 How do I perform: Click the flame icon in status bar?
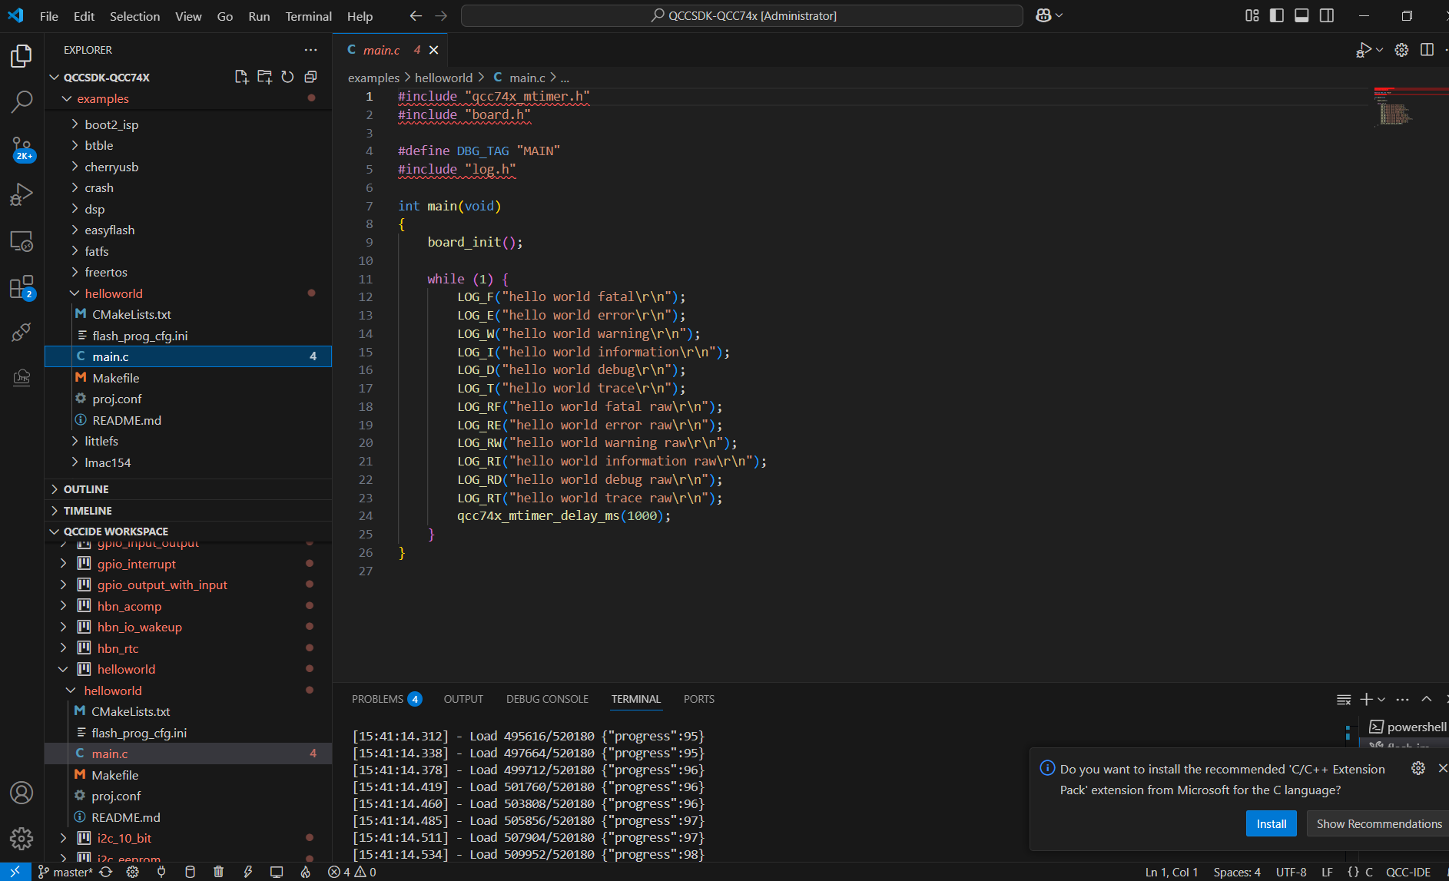tap(305, 872)
